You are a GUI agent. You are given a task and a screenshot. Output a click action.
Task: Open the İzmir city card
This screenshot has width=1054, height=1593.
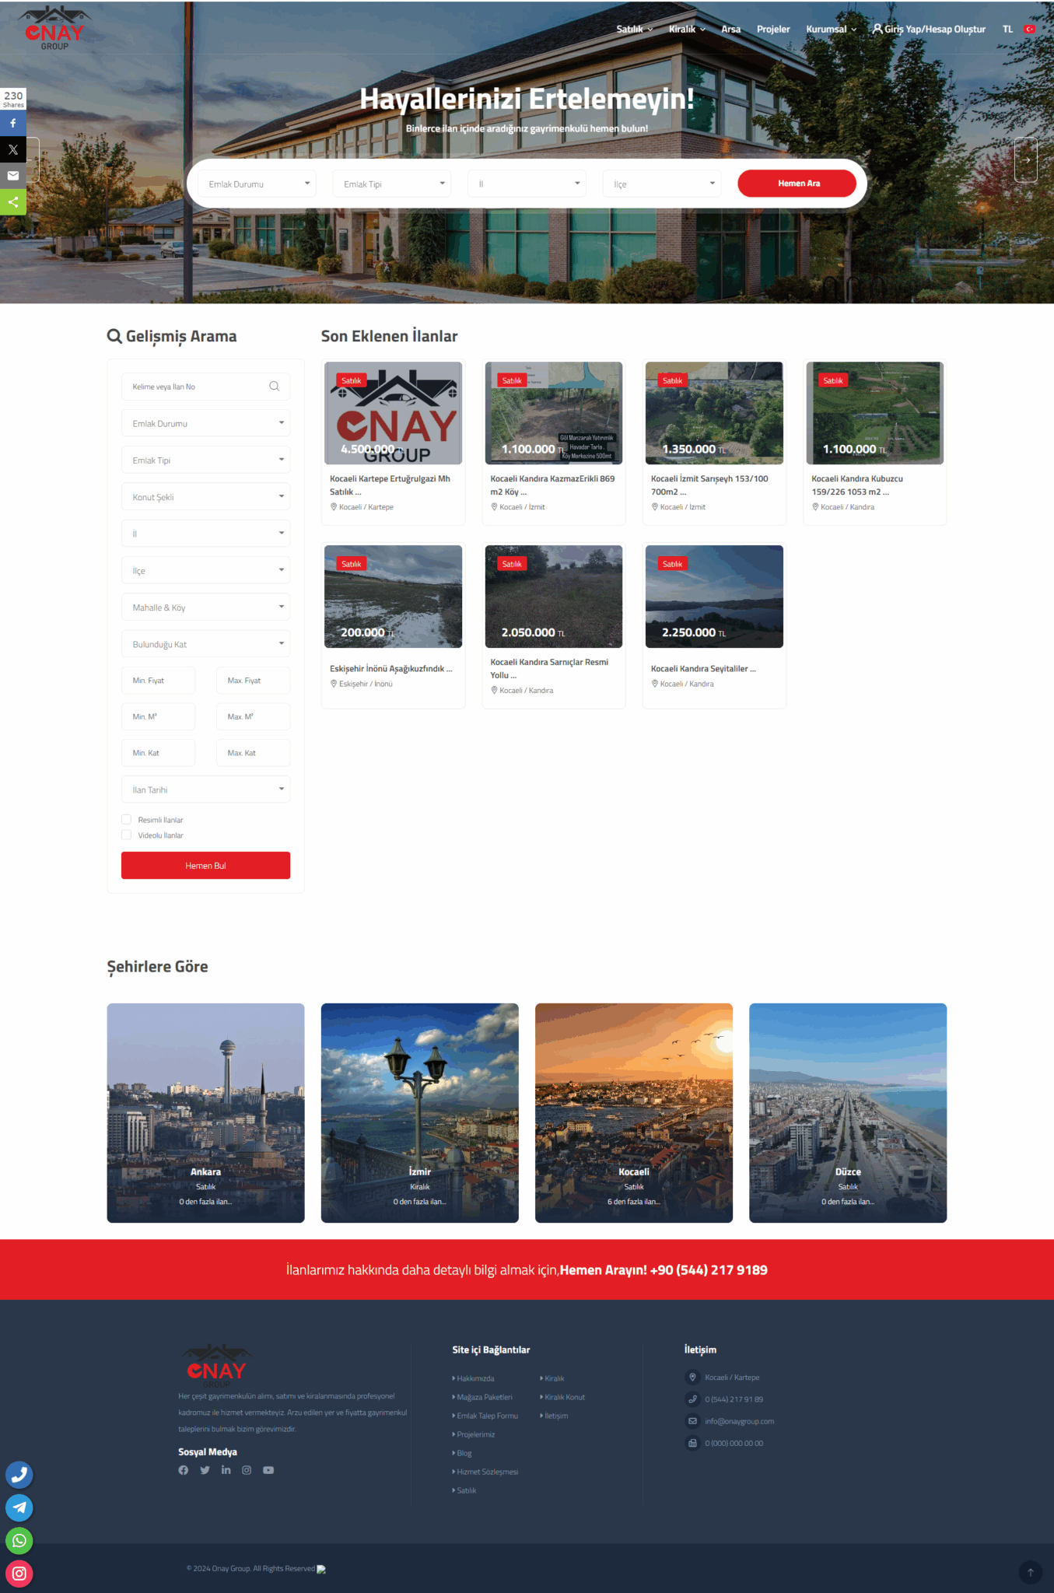click(x=420, y=1113)
